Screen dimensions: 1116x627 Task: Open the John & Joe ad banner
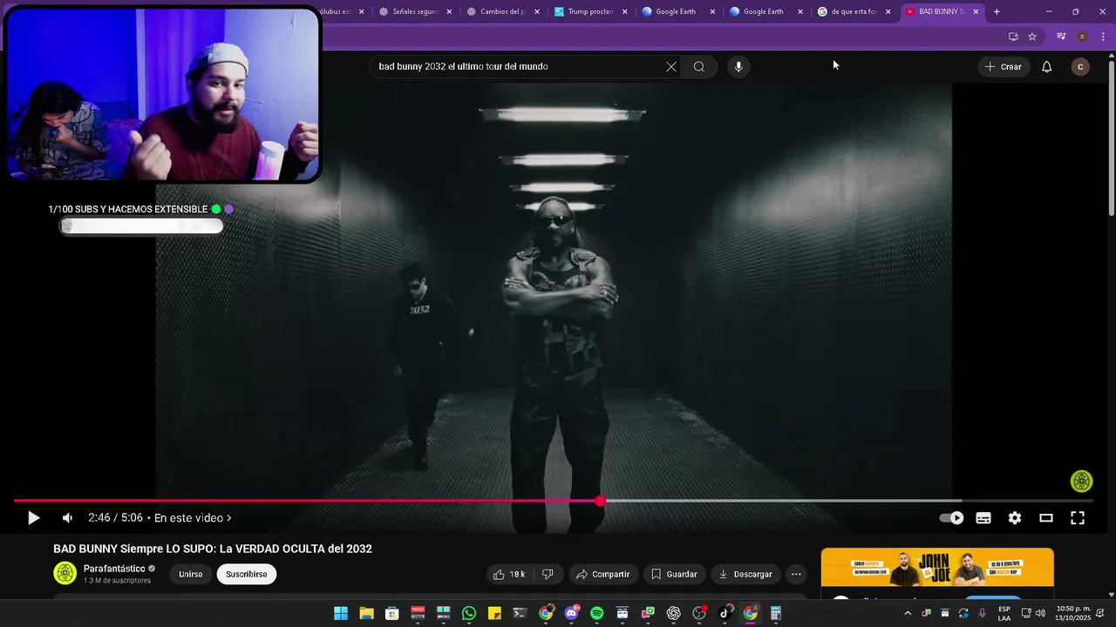click(937, 568)
